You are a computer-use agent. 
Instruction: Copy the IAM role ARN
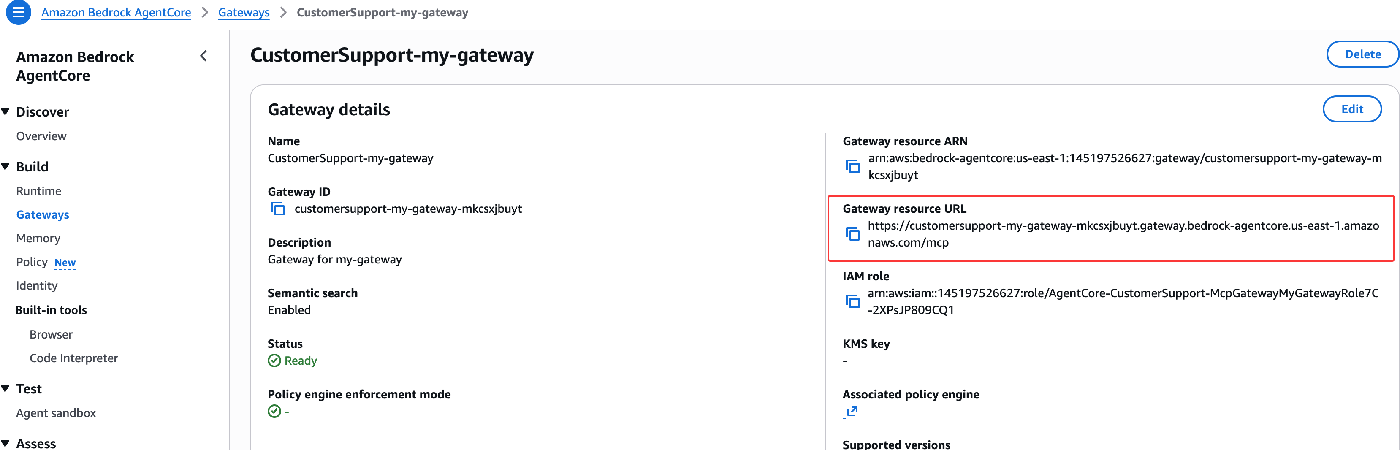(x=853, y=302)
